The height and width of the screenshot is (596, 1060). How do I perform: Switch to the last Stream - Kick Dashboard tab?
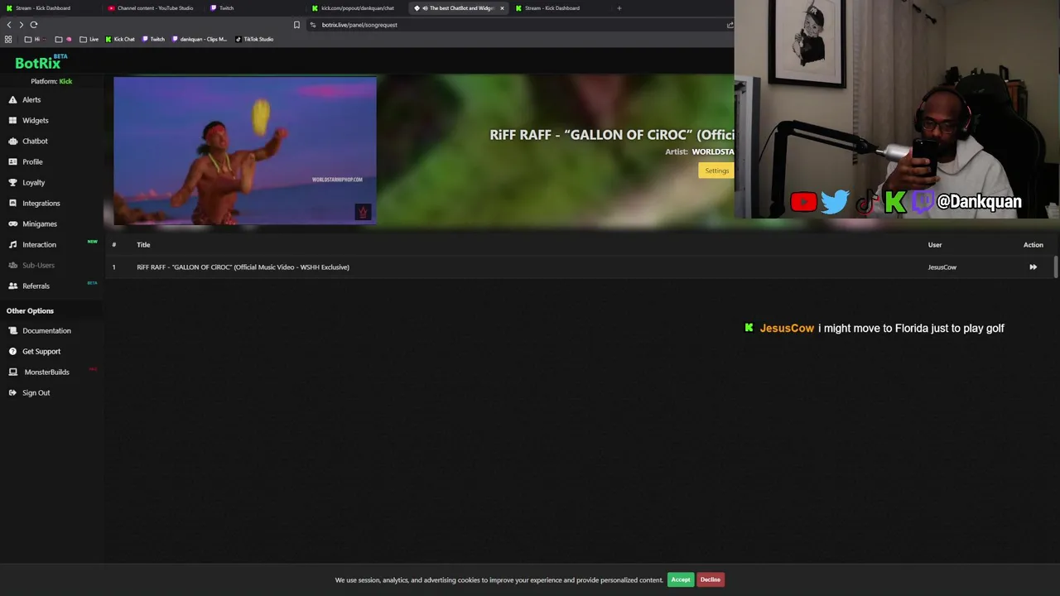coord(552,8)
